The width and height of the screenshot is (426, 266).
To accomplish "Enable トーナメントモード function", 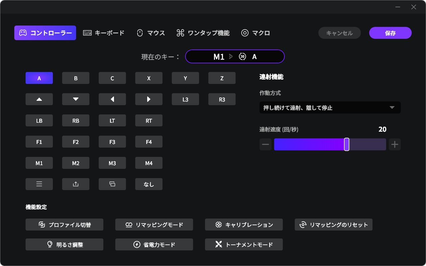I will [x=244, y=244].
